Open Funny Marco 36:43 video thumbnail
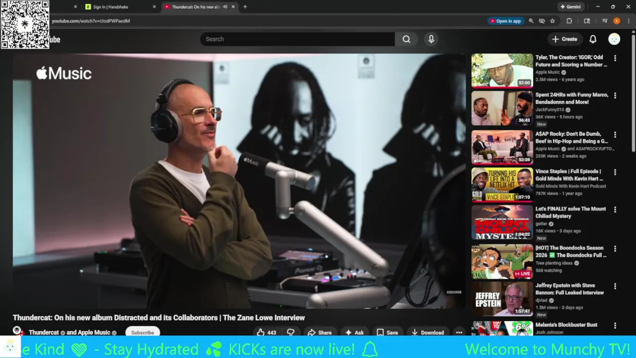The image size is (636, 358). pos(502,108)
